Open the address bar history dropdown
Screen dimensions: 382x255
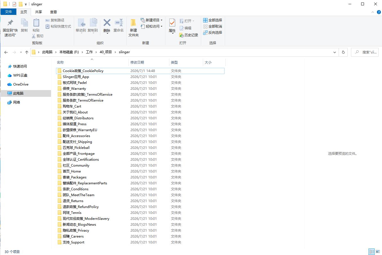[x=335, y=52]
